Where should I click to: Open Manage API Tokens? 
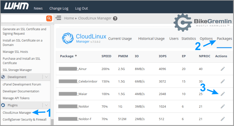(16, 98)
